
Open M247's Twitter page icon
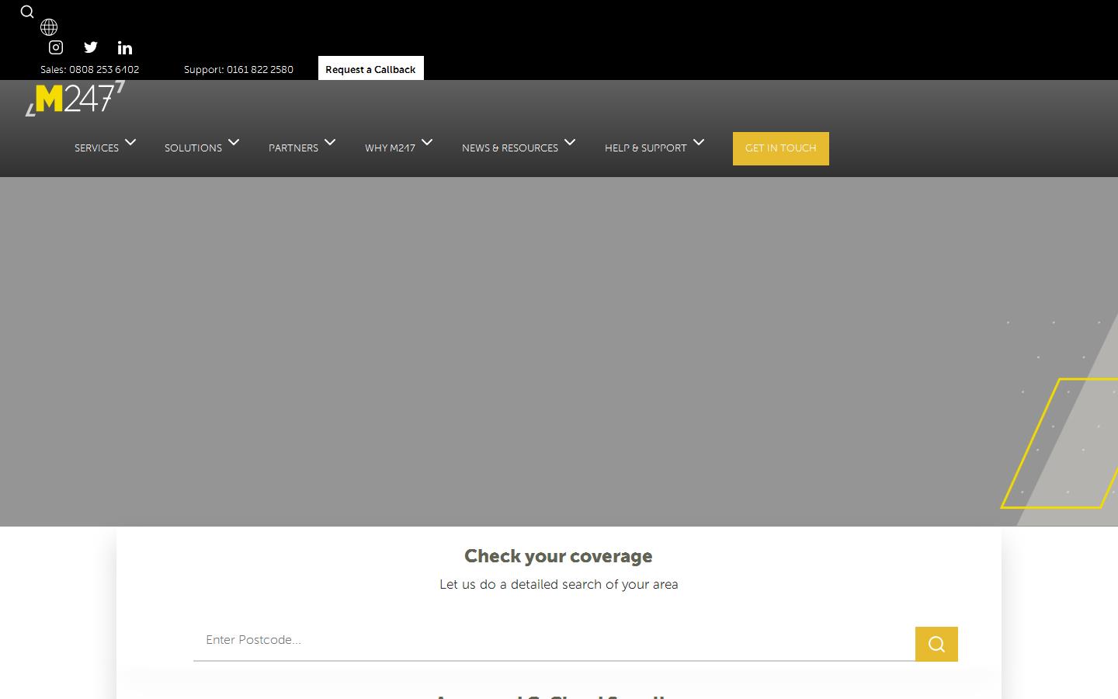[91, 47]
